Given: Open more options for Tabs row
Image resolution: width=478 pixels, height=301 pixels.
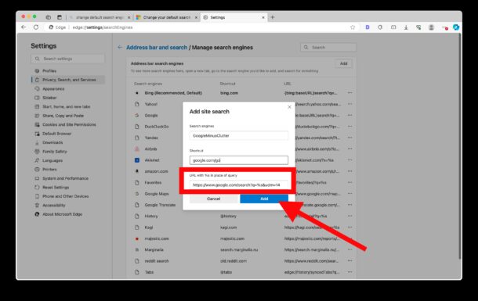Looking at the screenshot, I should (350, 272).
